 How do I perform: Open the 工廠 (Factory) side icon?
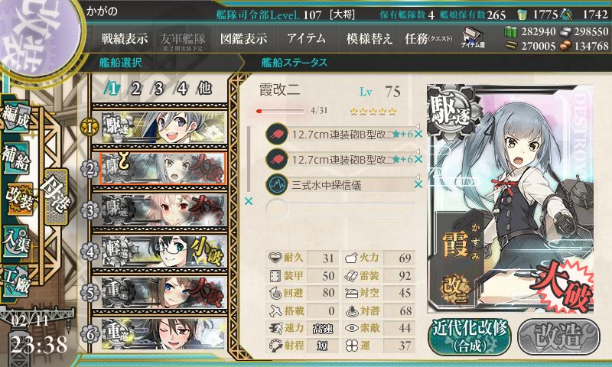tap(16, 281)
